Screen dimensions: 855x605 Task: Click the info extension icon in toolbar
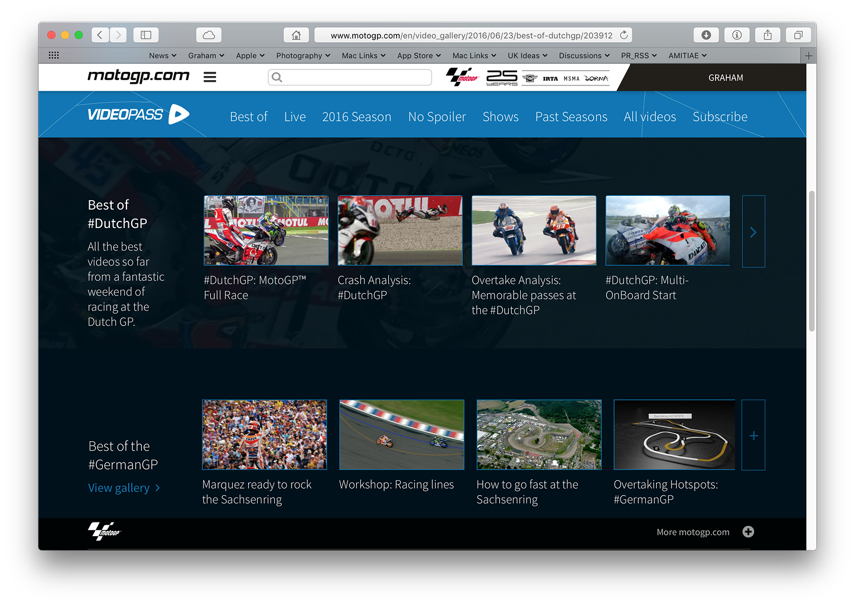click(737, 35)
